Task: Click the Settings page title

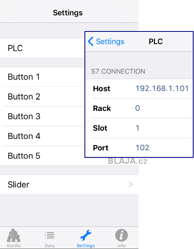Action: [x=68, y=13]
